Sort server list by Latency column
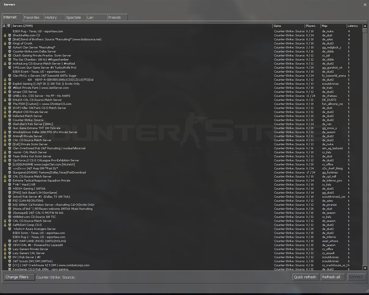The image size is (369, 295). coord(354,26)
